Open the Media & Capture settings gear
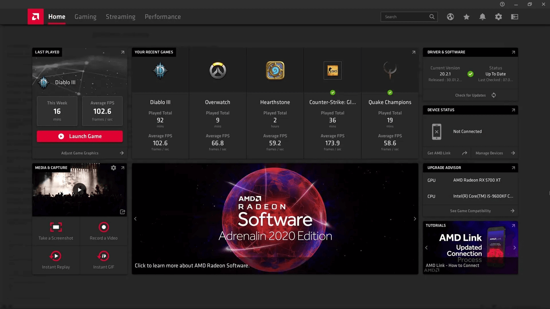This screenshot has height=309, width=550. pos(113,168)
